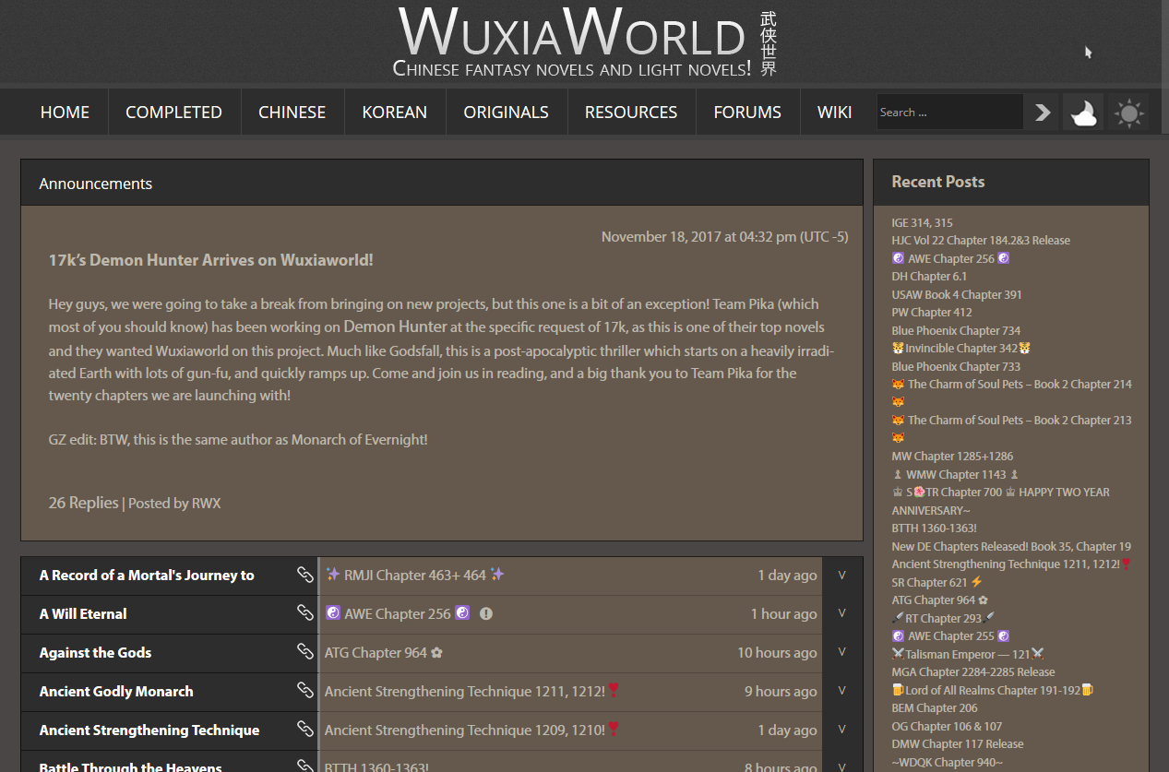Expand the Ancient Godly Monarch row chevron
This screenshot has height=772, width=1169.
point(841,691)
